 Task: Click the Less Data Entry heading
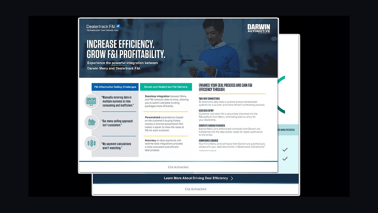pos(207,110)
